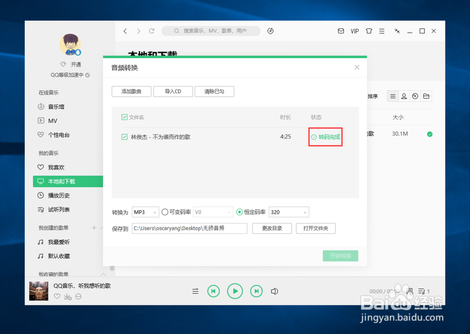Image resolution: width=470 pixels, height=334 pixels.
Task: Open 音乐馆 in sidebar
Action: [x=51, y=107]
